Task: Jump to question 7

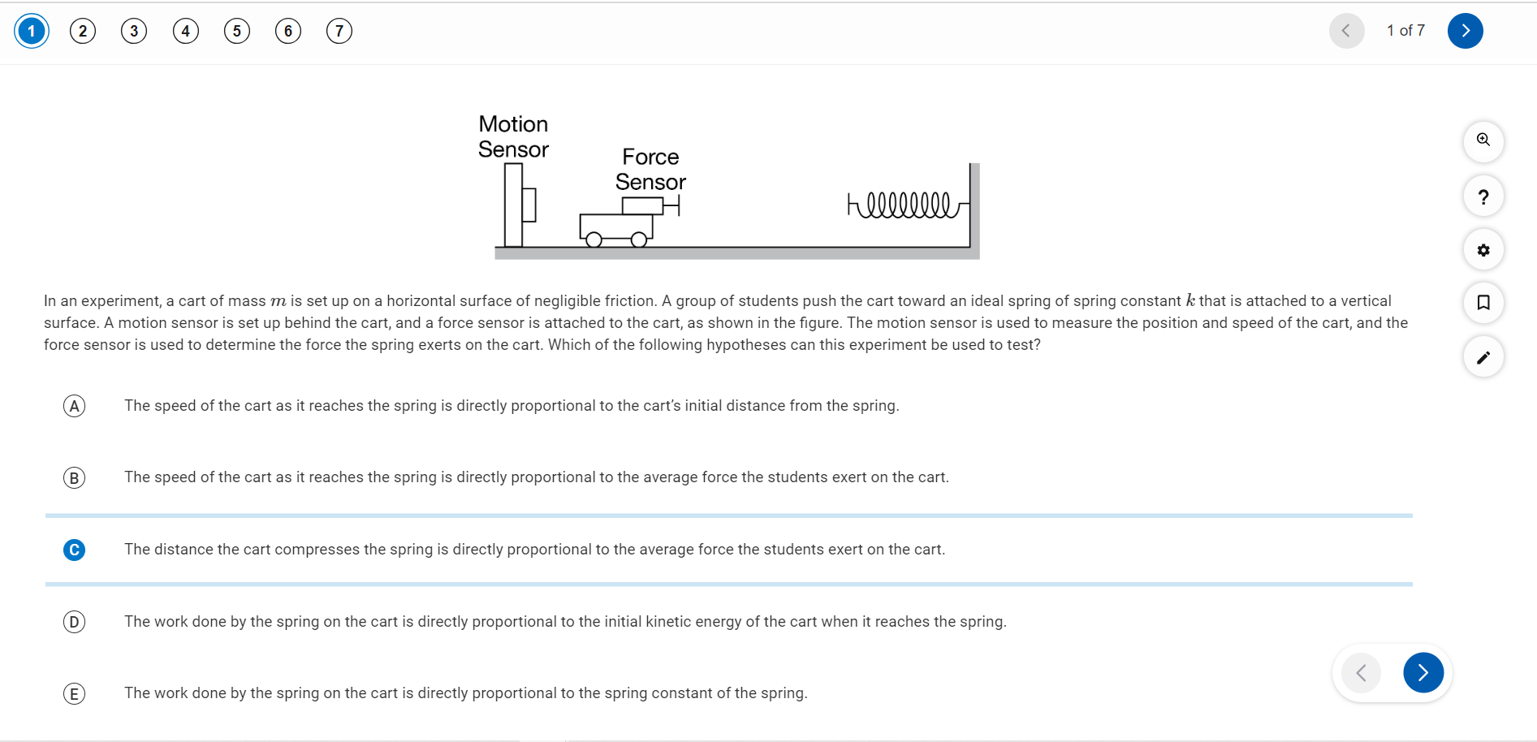Action: click(x=339, y=30)
